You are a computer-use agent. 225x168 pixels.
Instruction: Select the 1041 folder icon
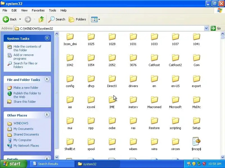pos(196,37)
